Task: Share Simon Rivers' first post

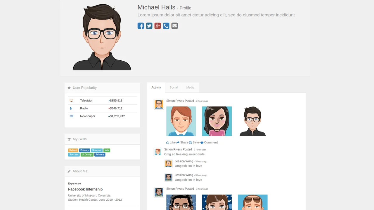Action: point(182,142)
